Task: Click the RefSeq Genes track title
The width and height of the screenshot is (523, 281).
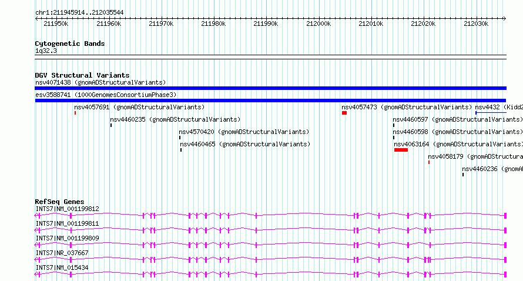Action: (59, 202)
